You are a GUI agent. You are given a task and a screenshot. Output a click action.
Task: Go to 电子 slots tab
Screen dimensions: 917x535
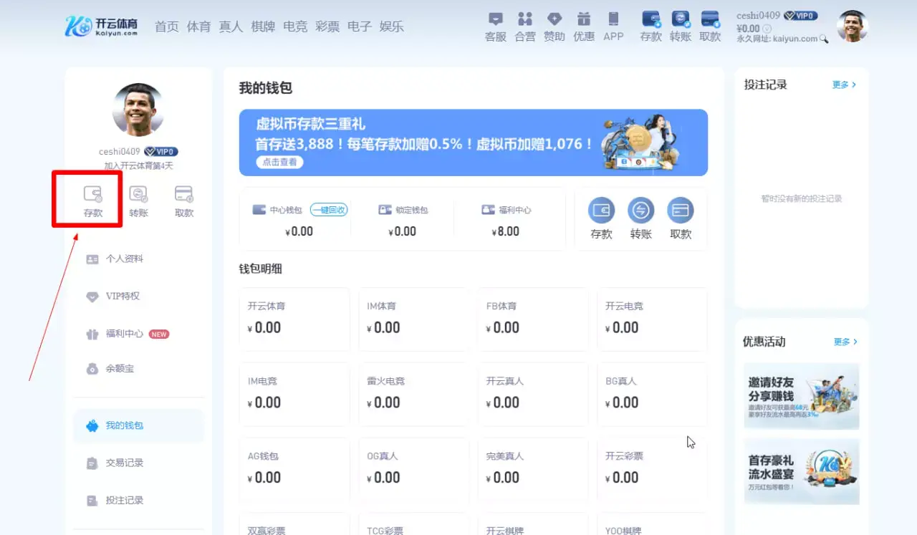click(x=360, y=26)
